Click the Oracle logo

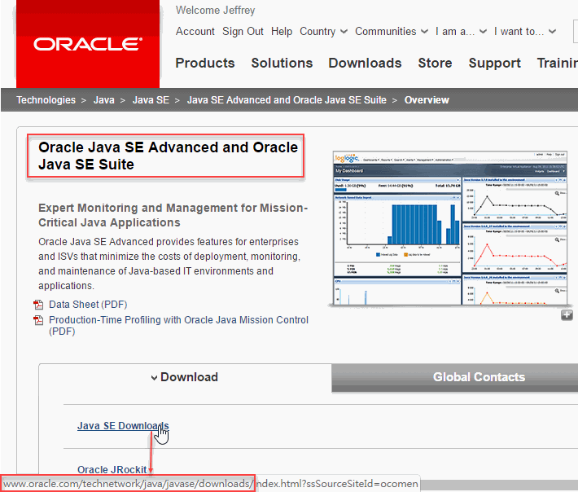[88, 44]
